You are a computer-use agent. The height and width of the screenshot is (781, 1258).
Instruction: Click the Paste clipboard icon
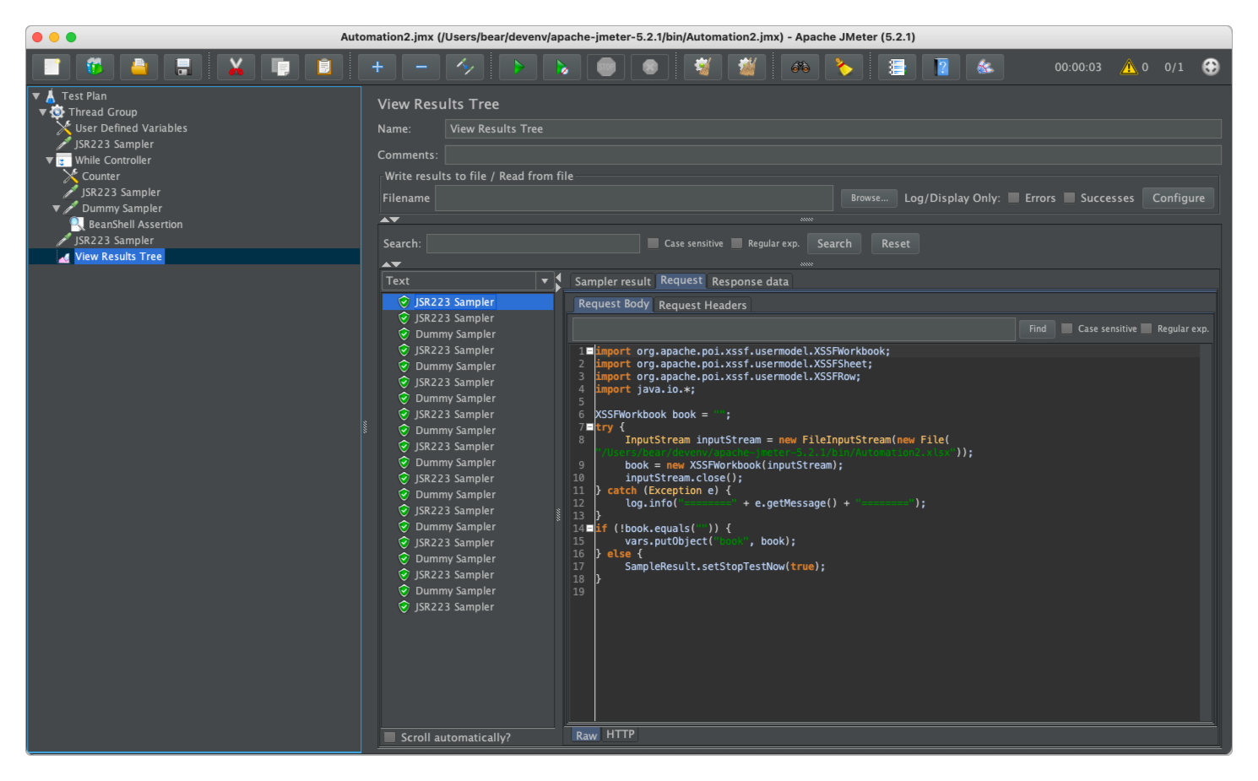point(324,67)
